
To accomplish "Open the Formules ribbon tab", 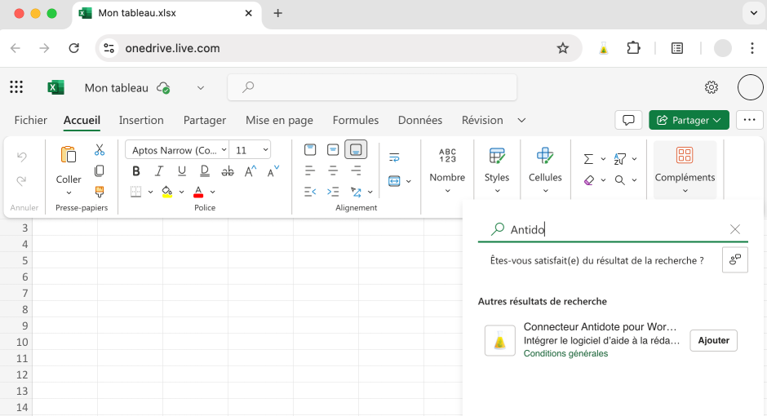I will coord(356,120).
